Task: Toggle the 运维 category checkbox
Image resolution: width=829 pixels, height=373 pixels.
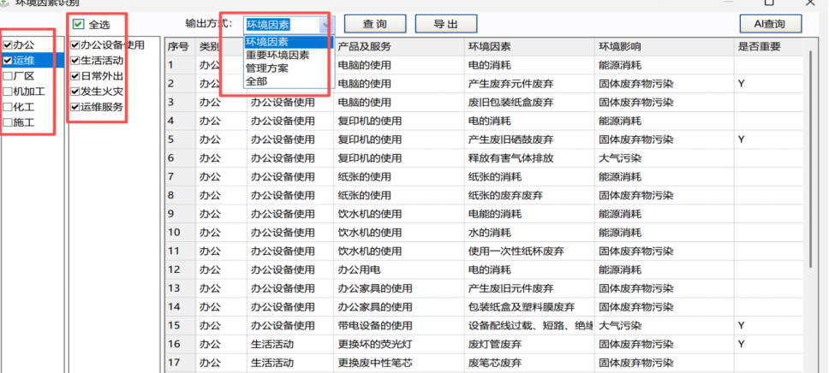Action: tap(8, 61)
